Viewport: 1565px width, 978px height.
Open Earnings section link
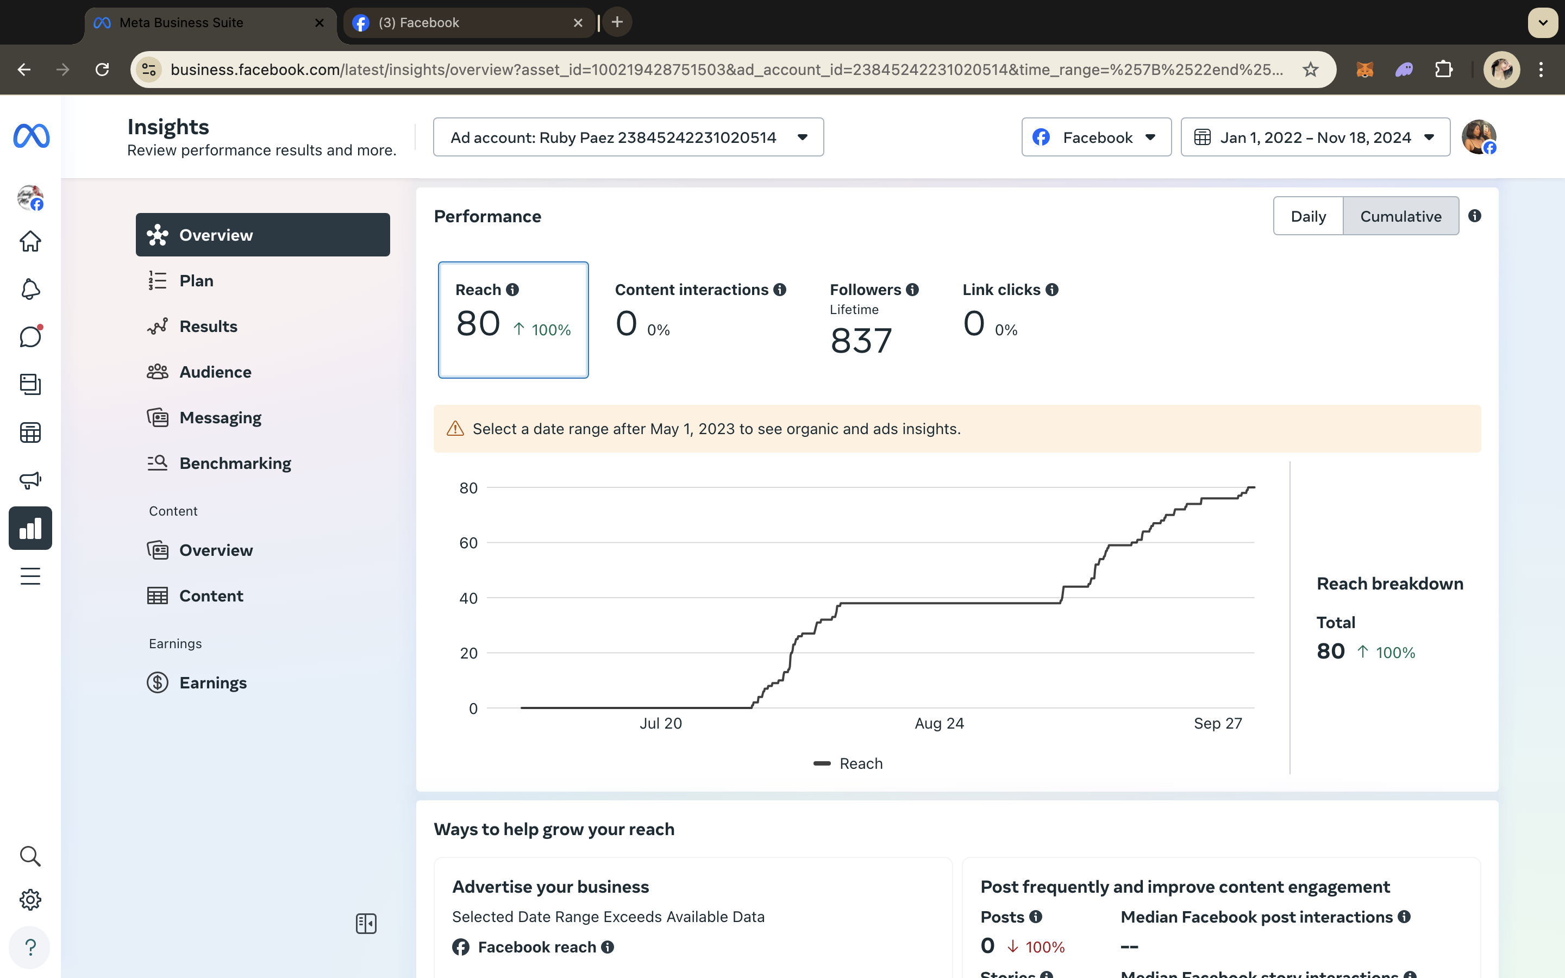[213, 683]
